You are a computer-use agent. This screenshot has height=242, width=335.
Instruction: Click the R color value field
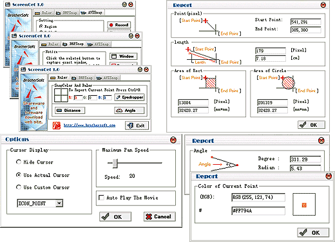click(78, 98)
